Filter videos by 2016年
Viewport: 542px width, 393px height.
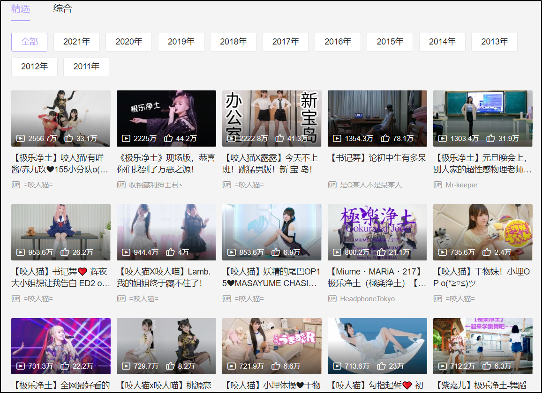point(338,42)
